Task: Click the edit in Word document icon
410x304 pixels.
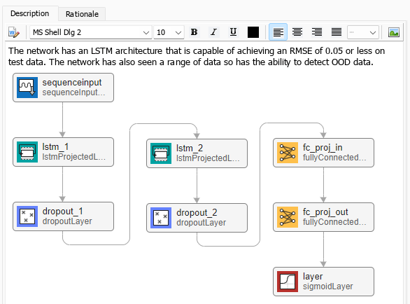Action: [14, 32]
